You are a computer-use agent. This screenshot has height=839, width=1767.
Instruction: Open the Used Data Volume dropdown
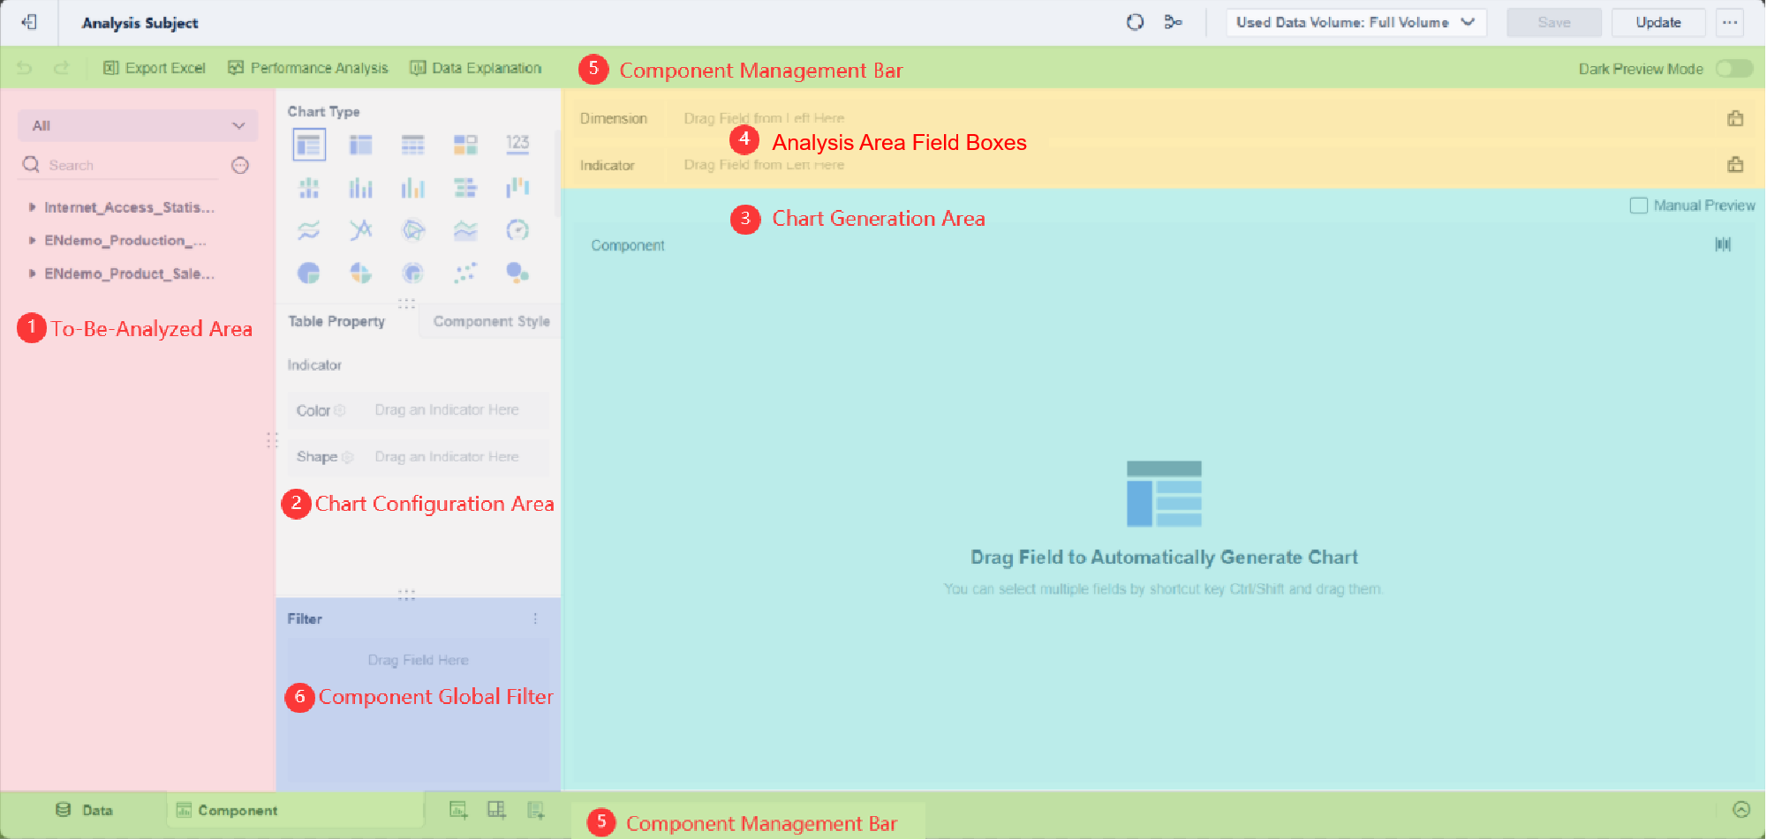pyautogui.click(x=1355, y=22)
